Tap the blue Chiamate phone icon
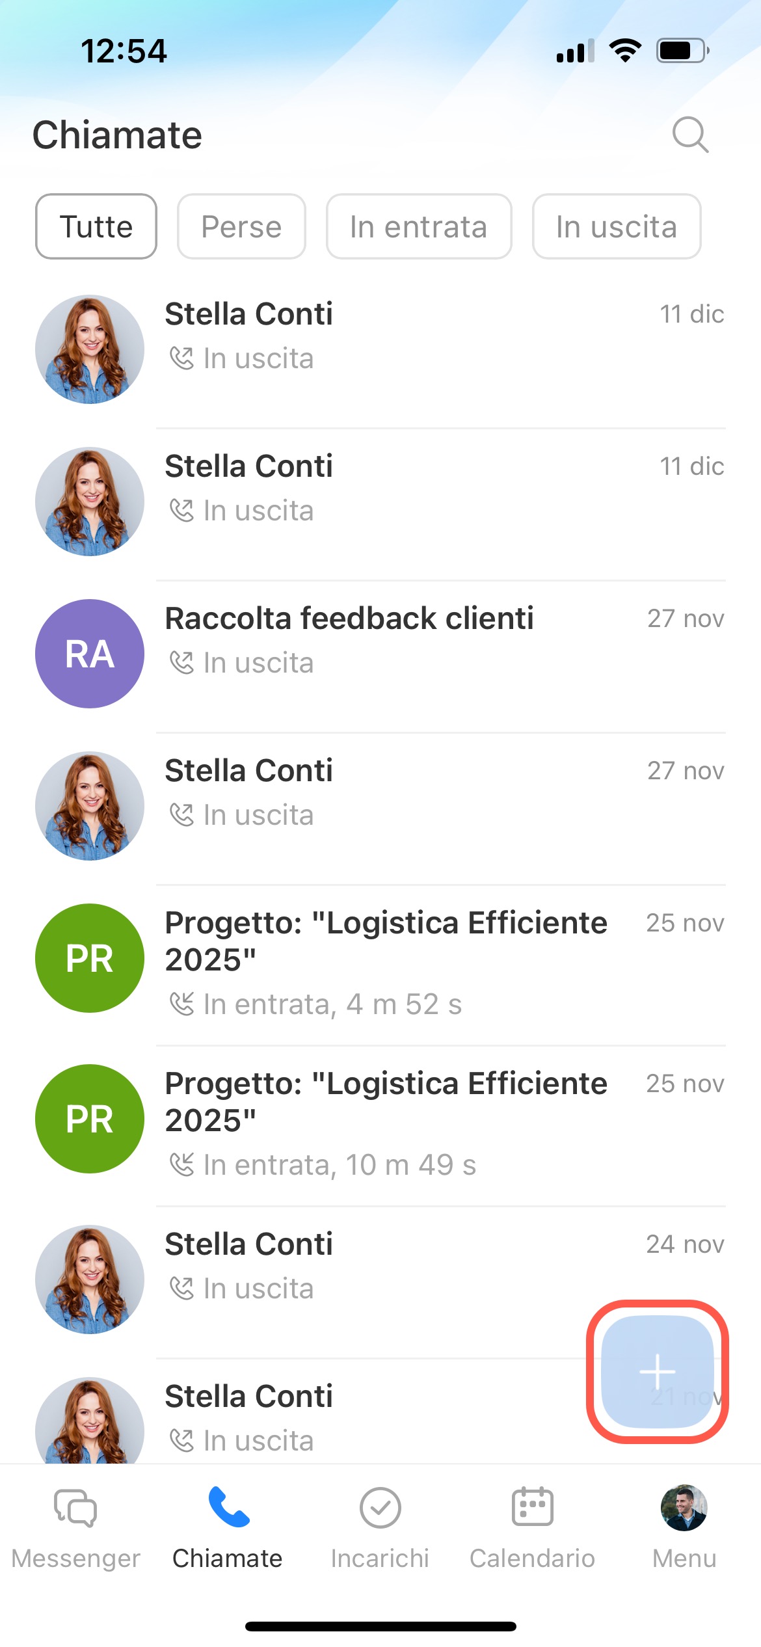 click(x=228, y=1508)
